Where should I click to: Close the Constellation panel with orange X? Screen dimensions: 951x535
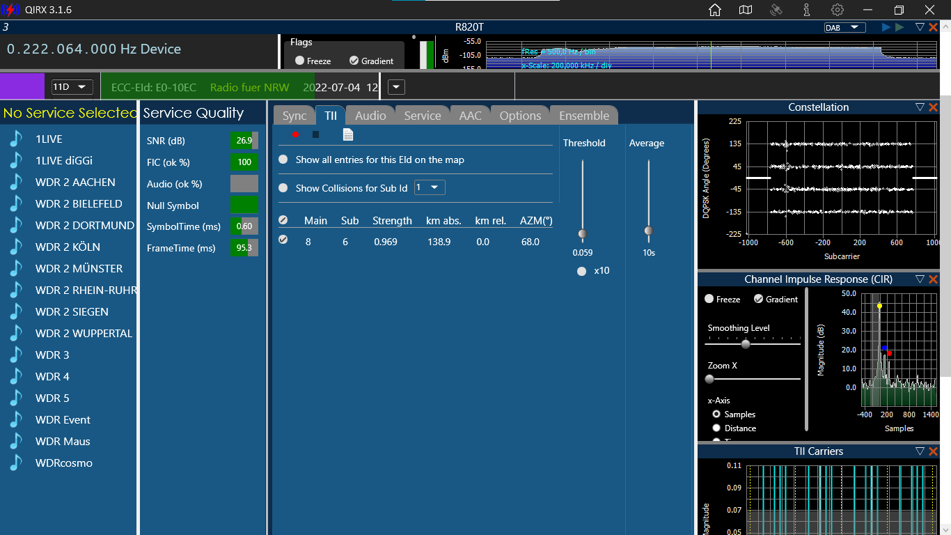point(933,107)
